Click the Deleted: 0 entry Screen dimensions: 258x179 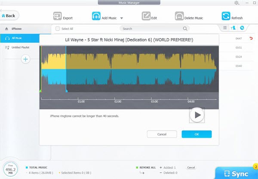169,173
